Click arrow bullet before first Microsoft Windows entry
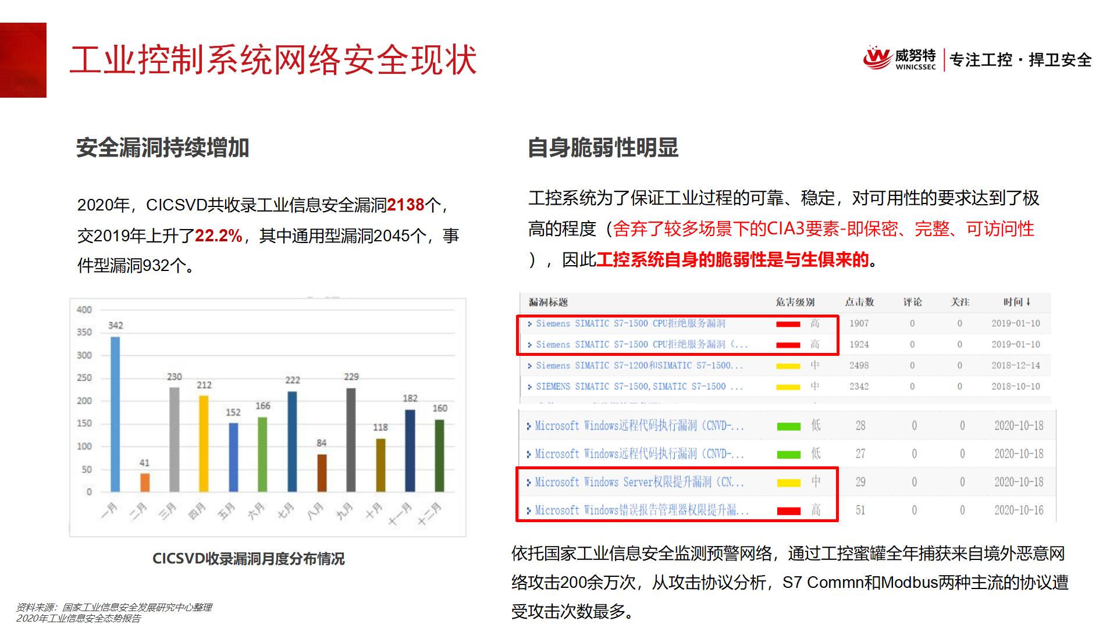 coord(529,426)
